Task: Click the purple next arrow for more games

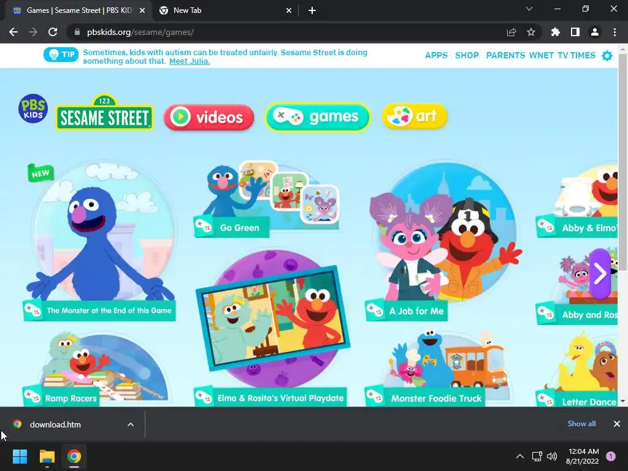Action: (600, 274)
